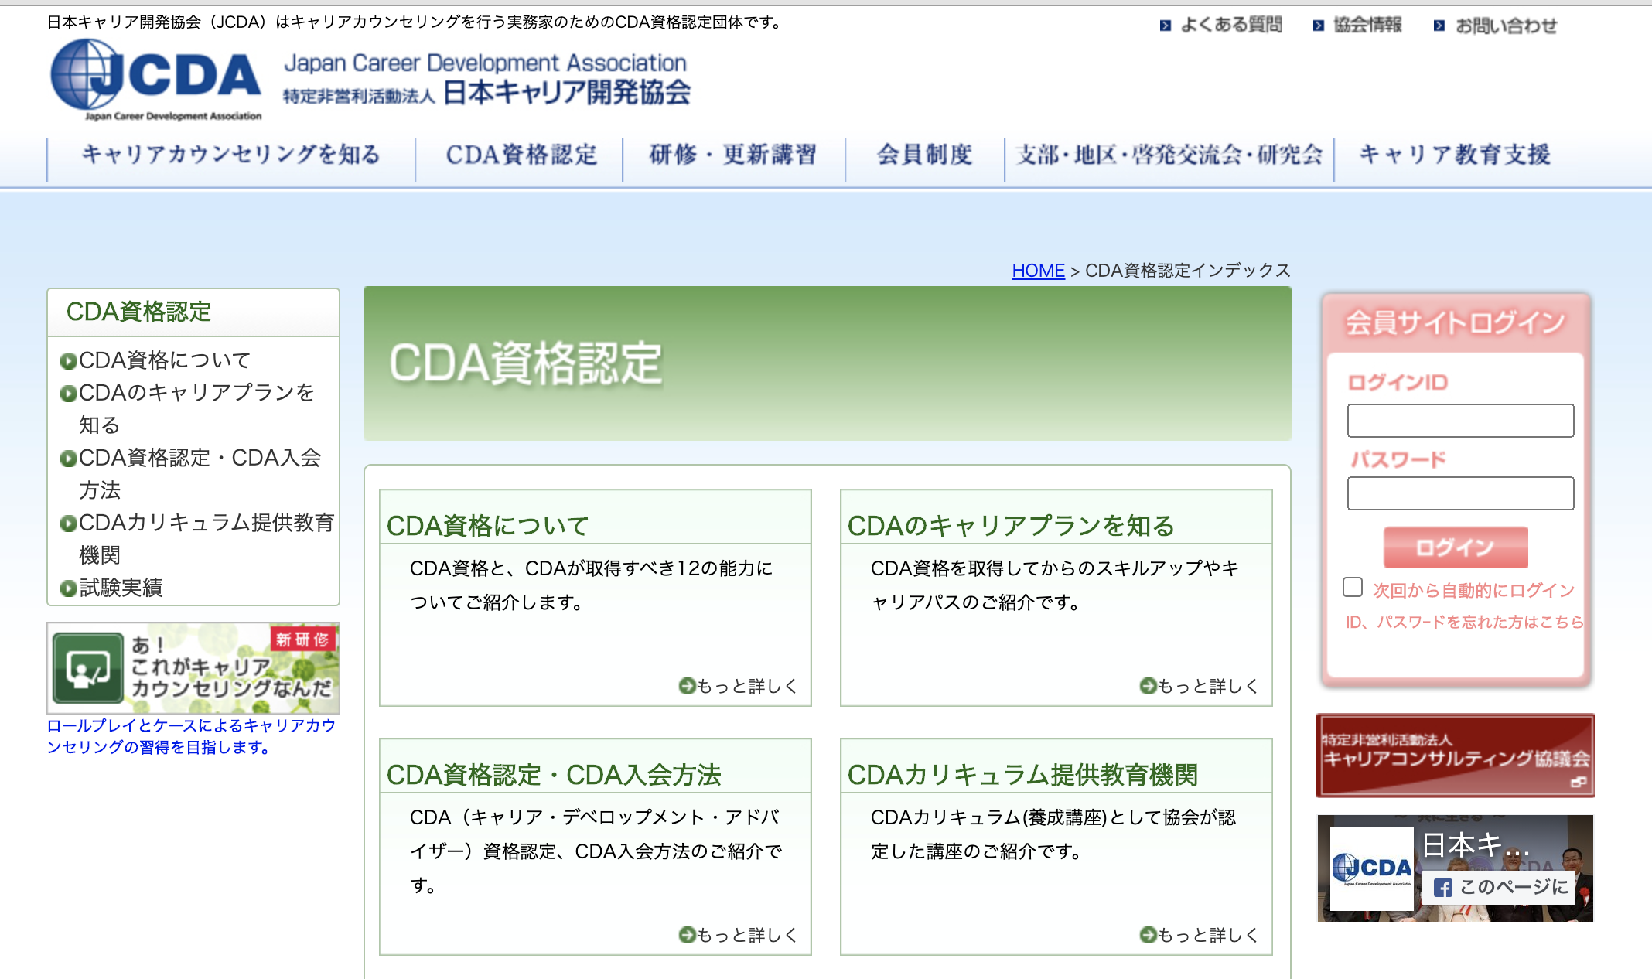Click もっと詳しく in CDA資格認定・CDA入会方法 card

(747, 935)
